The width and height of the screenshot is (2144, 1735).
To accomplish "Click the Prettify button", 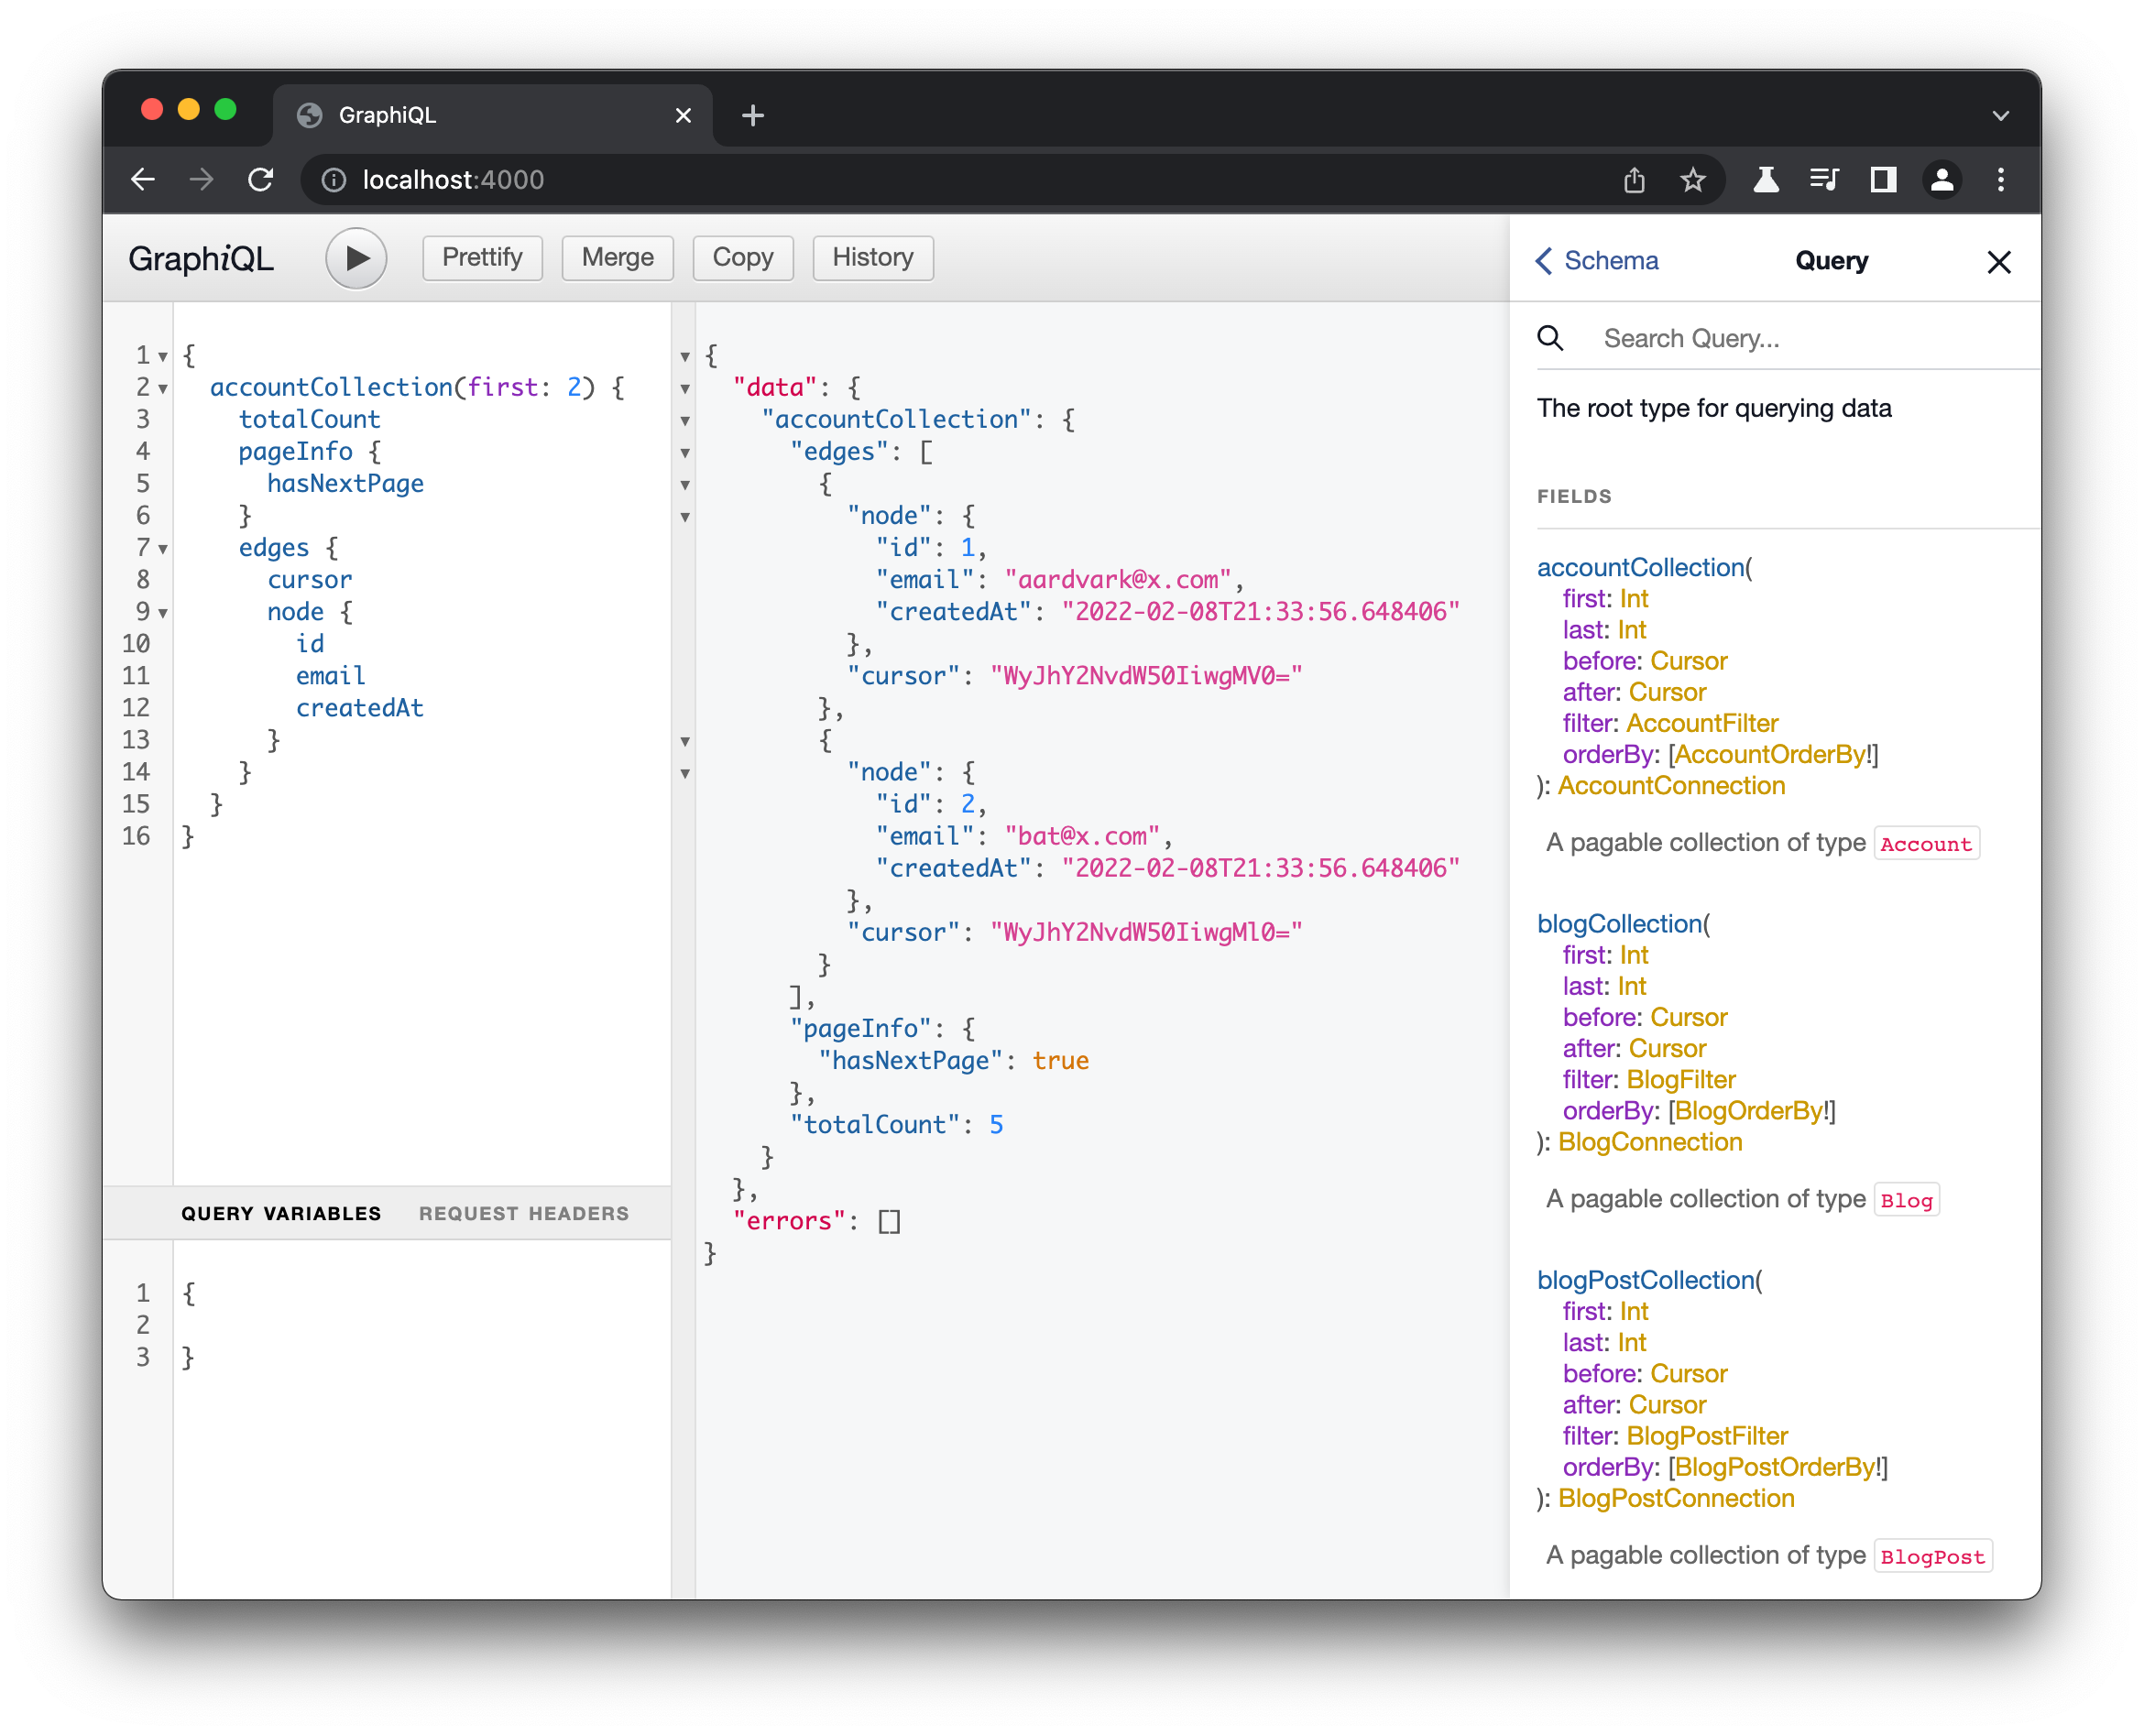I will coord(480,256).
